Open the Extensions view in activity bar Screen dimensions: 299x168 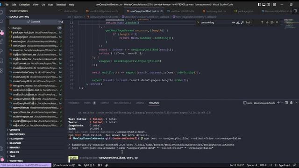point(1,41)
